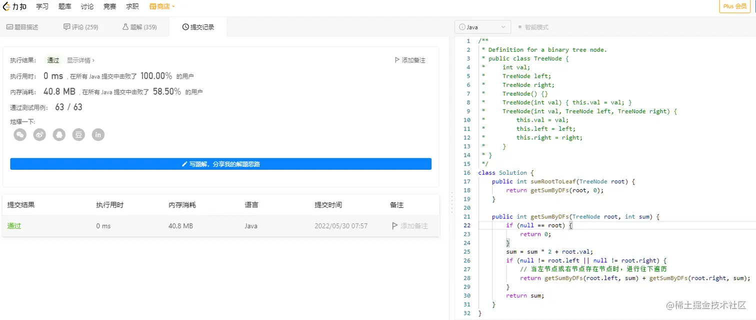Click the 40.8 MB cell in the table
This screenshot has width=756, height=320.
click(x=180, y=226)
